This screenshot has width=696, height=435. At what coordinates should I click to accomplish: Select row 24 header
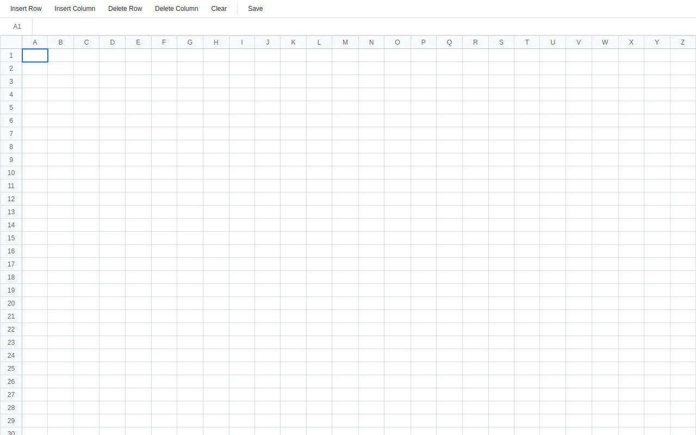tap(11, 356)
